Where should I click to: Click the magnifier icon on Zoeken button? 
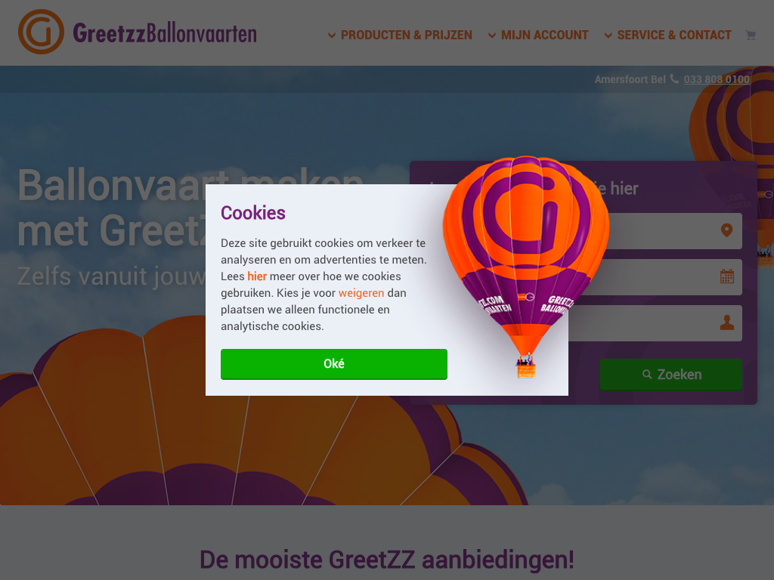pos(647,375)
